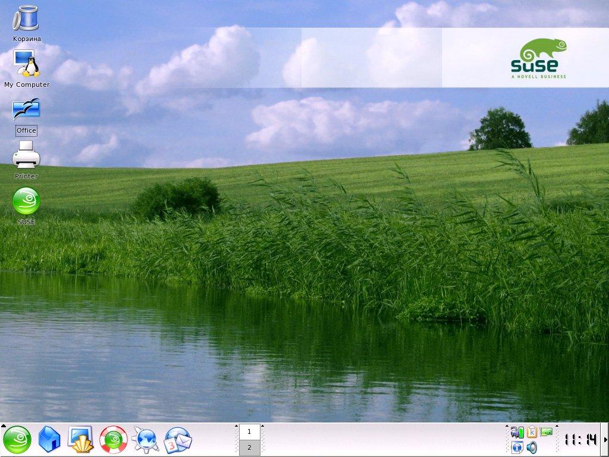
Task: Launch the Konsole terminal shell icon
Action: pos(81,440)
